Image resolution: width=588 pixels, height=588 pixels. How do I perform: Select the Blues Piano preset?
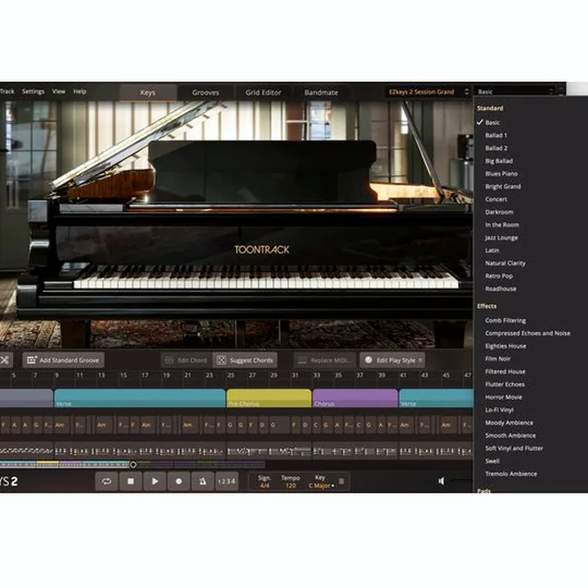tap(501, 174)
